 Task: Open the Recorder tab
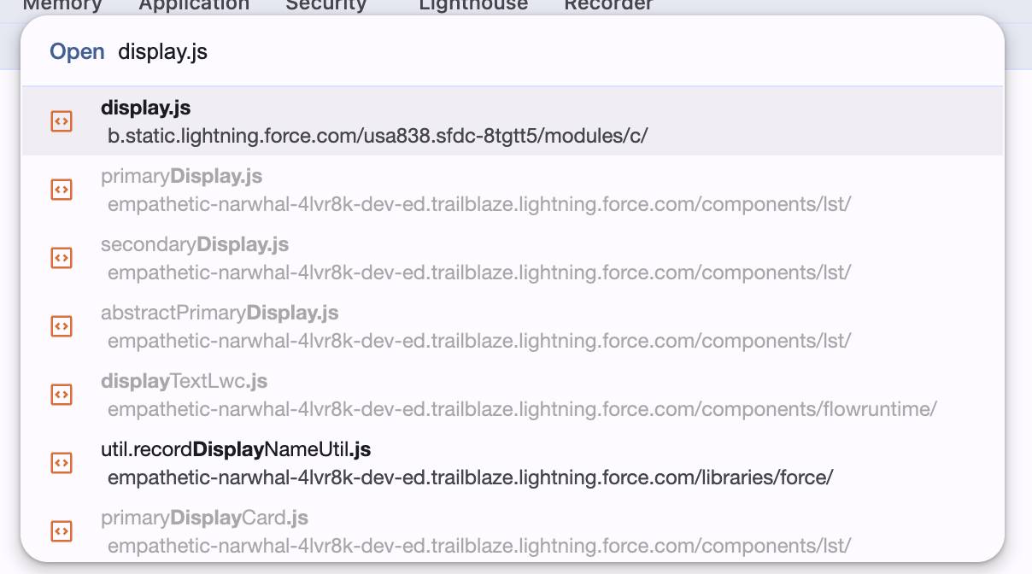point(608,5)
